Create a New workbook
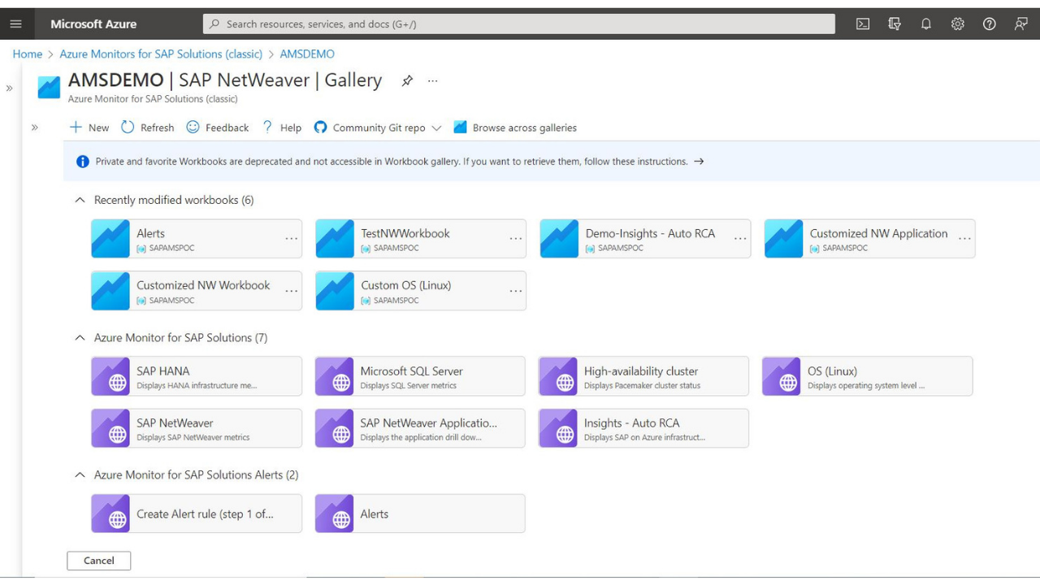The height and width of the screenshot is (585, 1040). (89, 128)
